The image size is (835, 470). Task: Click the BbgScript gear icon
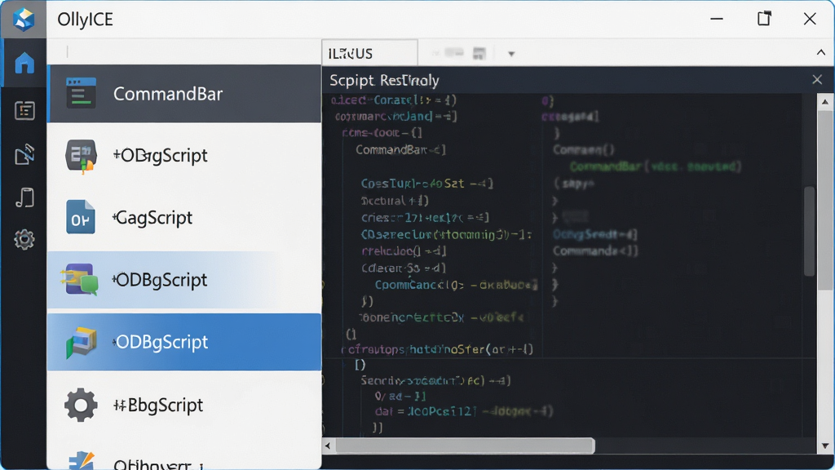[81, 405]
